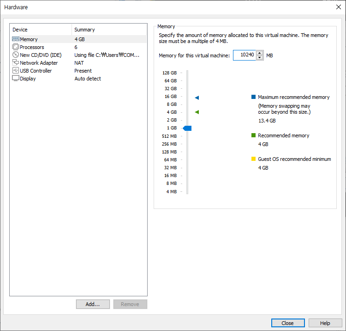Click the 32 MB slider label
This screenshot has width=346, height=331.
pos(171,168)
